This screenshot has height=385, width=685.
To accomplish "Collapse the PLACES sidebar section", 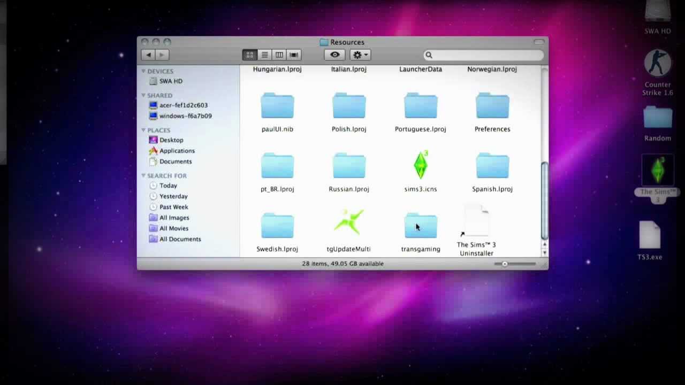I will pyautogui.click(x=143, y=130).
